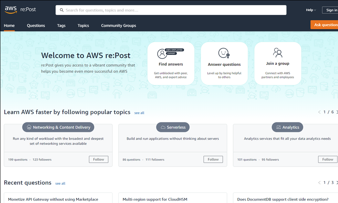Click the 86 questions count text
This screenshot has width=338, height=203.
(x=131, y=160)
